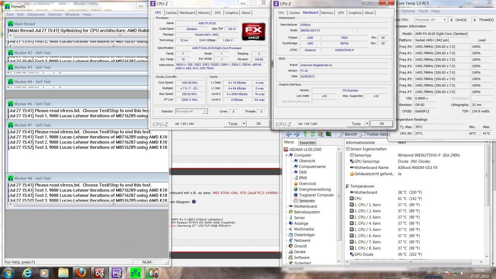Select Energieverwaltung in the AIDA64 tree

314,189
